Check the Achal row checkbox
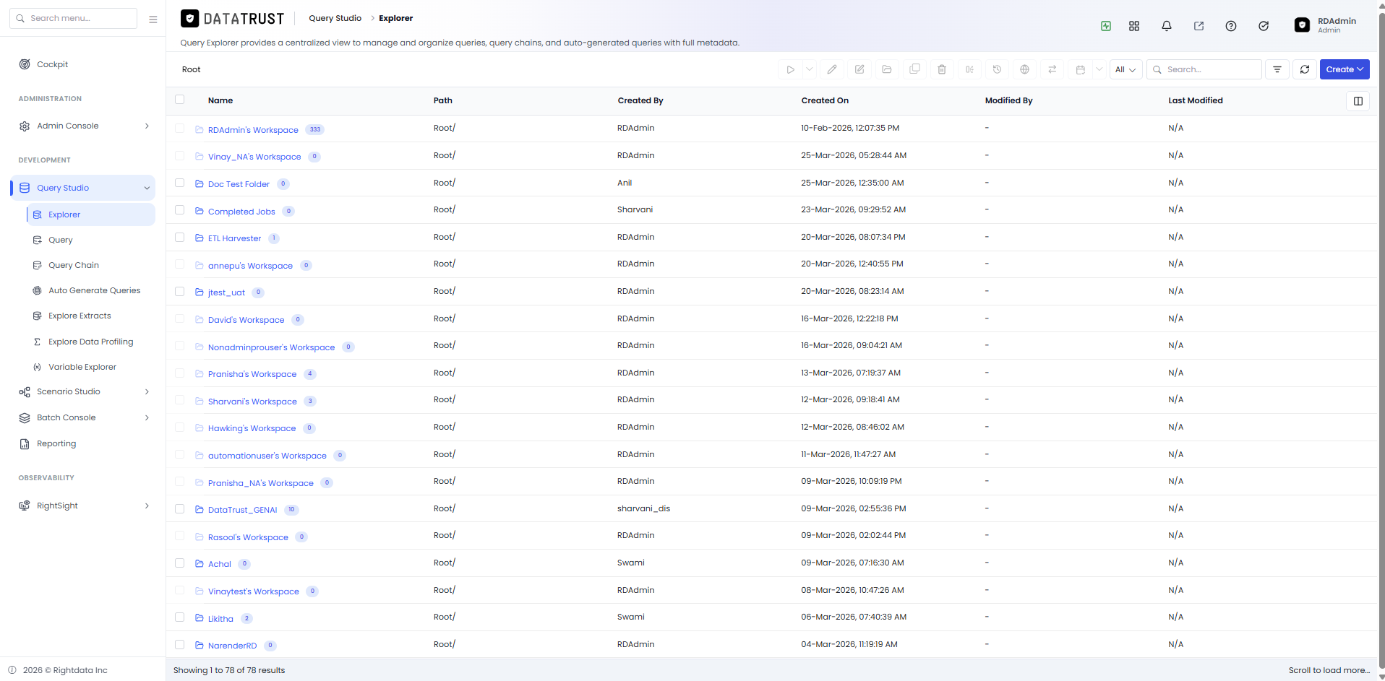 [180, 563]
